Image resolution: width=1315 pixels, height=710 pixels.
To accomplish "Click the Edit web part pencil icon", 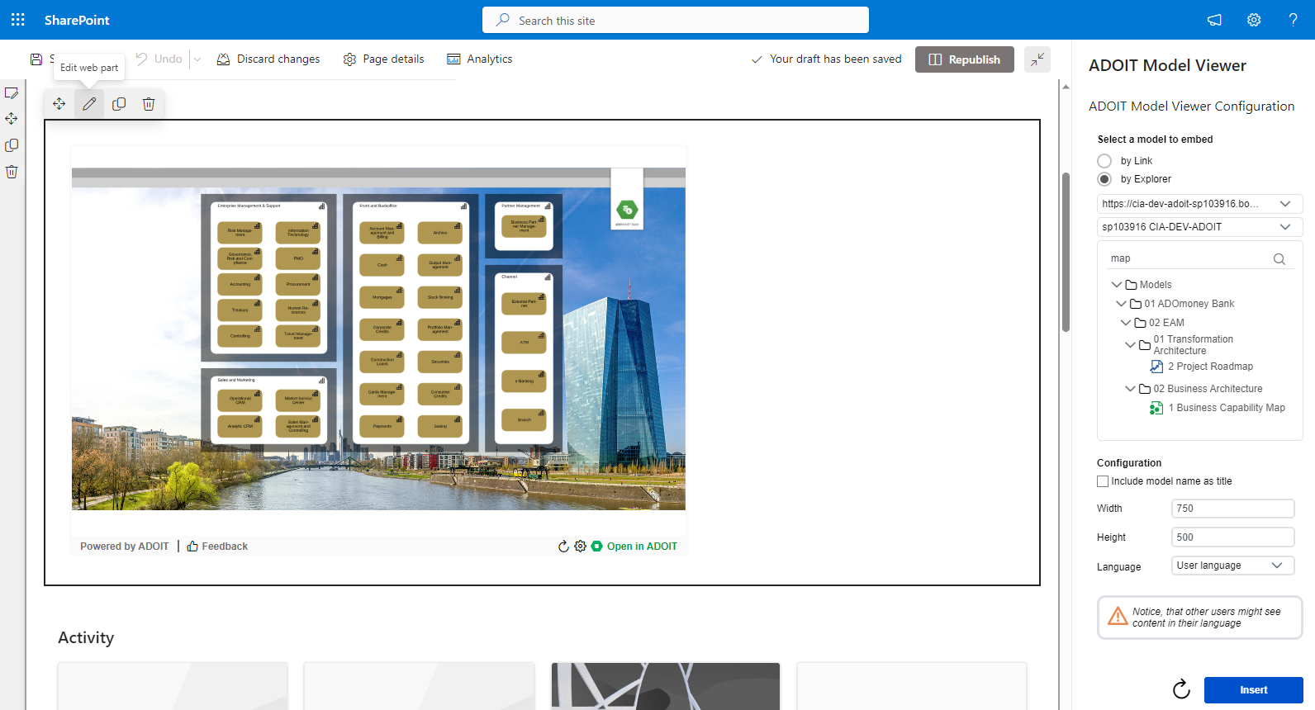I will click(89, 104).
